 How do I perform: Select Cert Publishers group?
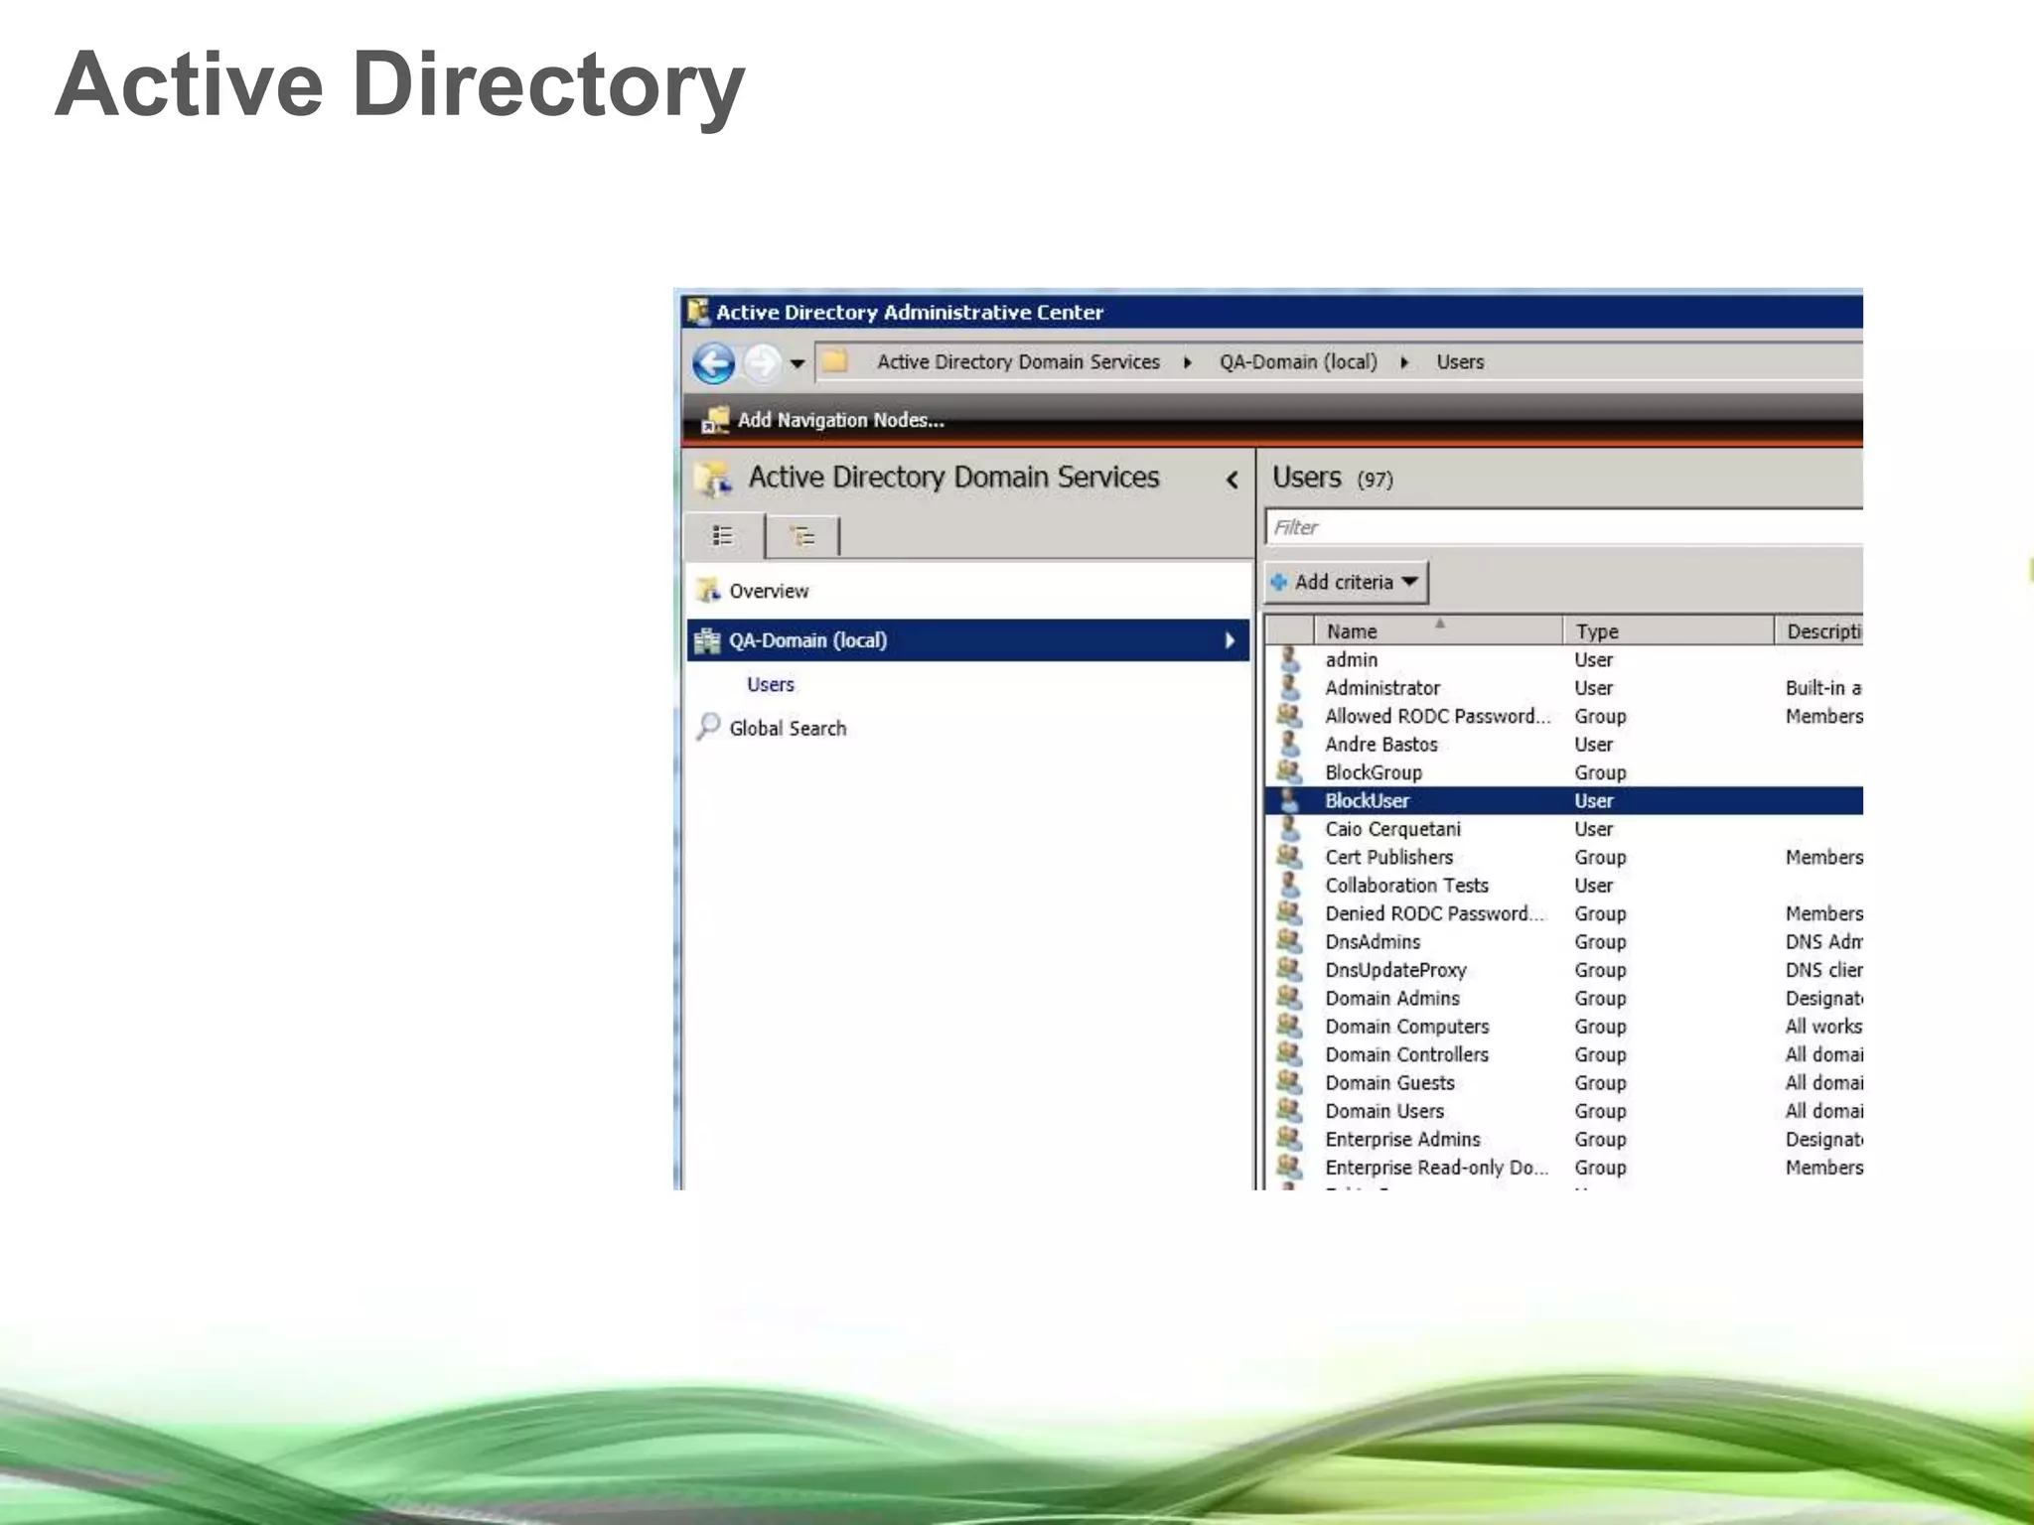click(x=1564, y=857)
